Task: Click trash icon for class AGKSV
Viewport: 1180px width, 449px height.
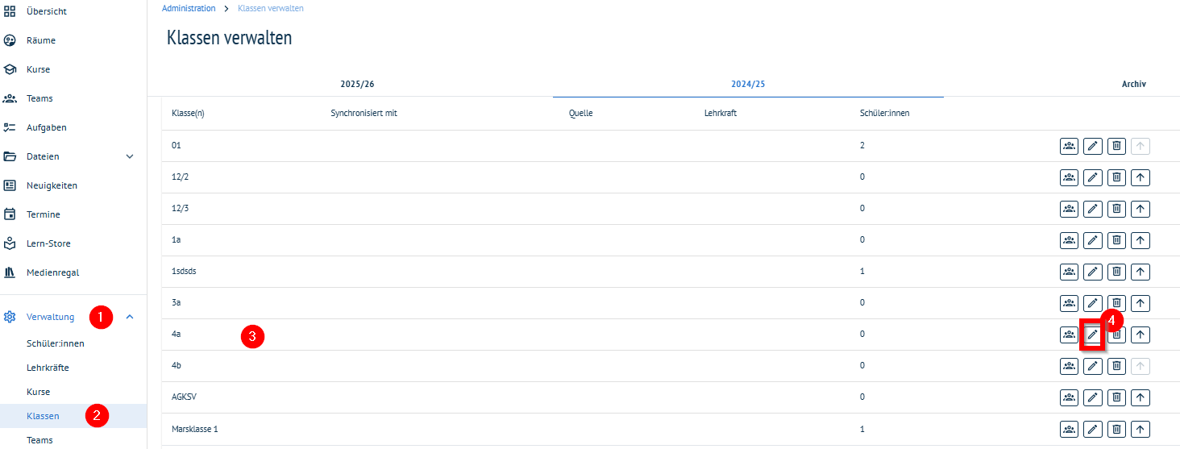Action: click(1116, 397)
